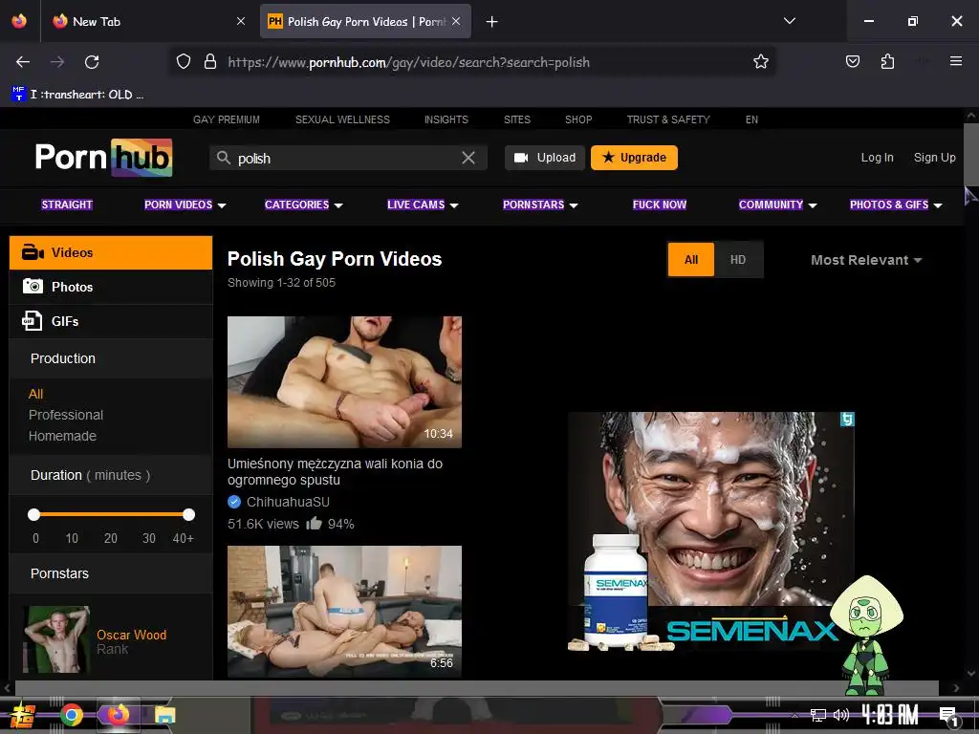Select the Photos sidebar tab
The width and height of the screenshot is (979, 734).
tap(111, 287)
